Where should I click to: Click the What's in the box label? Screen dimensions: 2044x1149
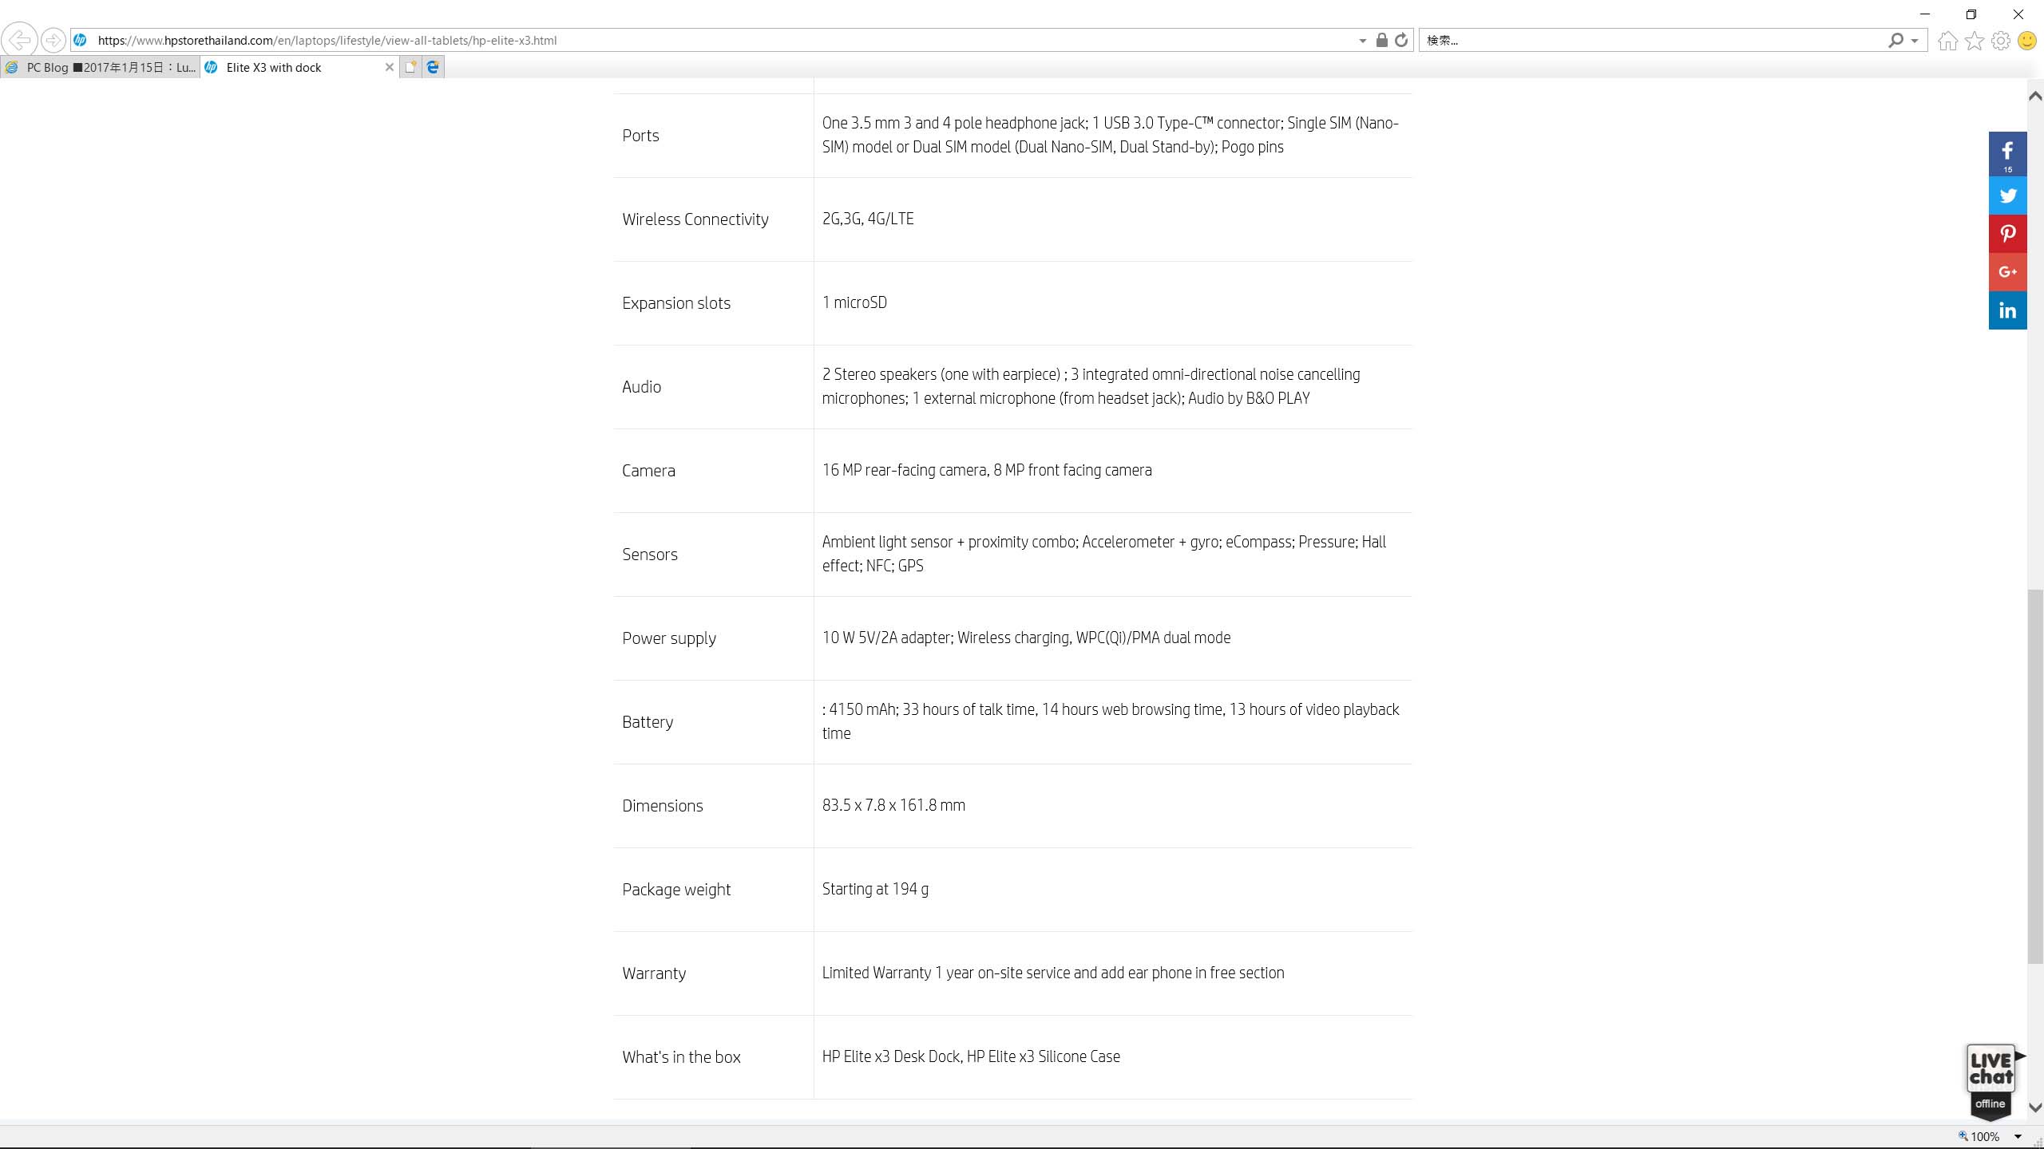tap(681, 1057)
